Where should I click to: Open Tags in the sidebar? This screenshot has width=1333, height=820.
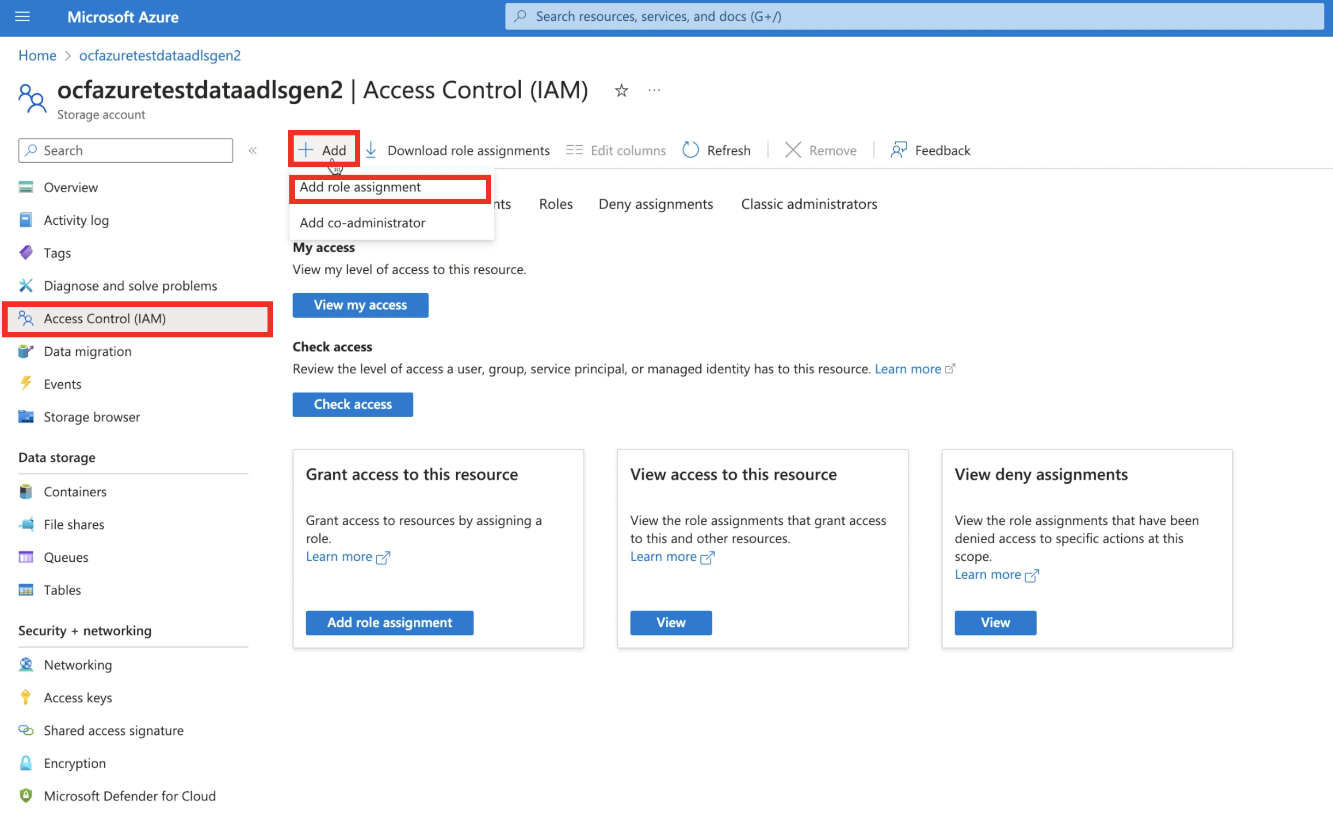[x=57, y=253]
